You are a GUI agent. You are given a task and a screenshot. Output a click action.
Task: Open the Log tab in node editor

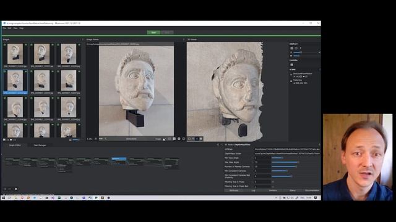253,191
